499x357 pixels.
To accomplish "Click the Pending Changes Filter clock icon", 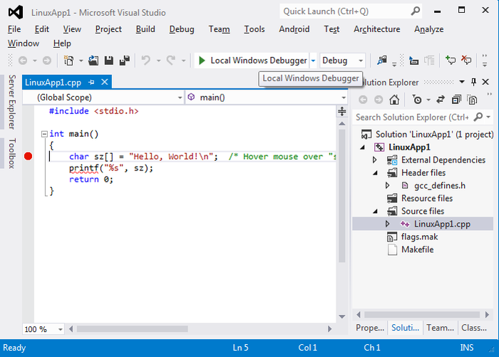I will tap(417, 100).
